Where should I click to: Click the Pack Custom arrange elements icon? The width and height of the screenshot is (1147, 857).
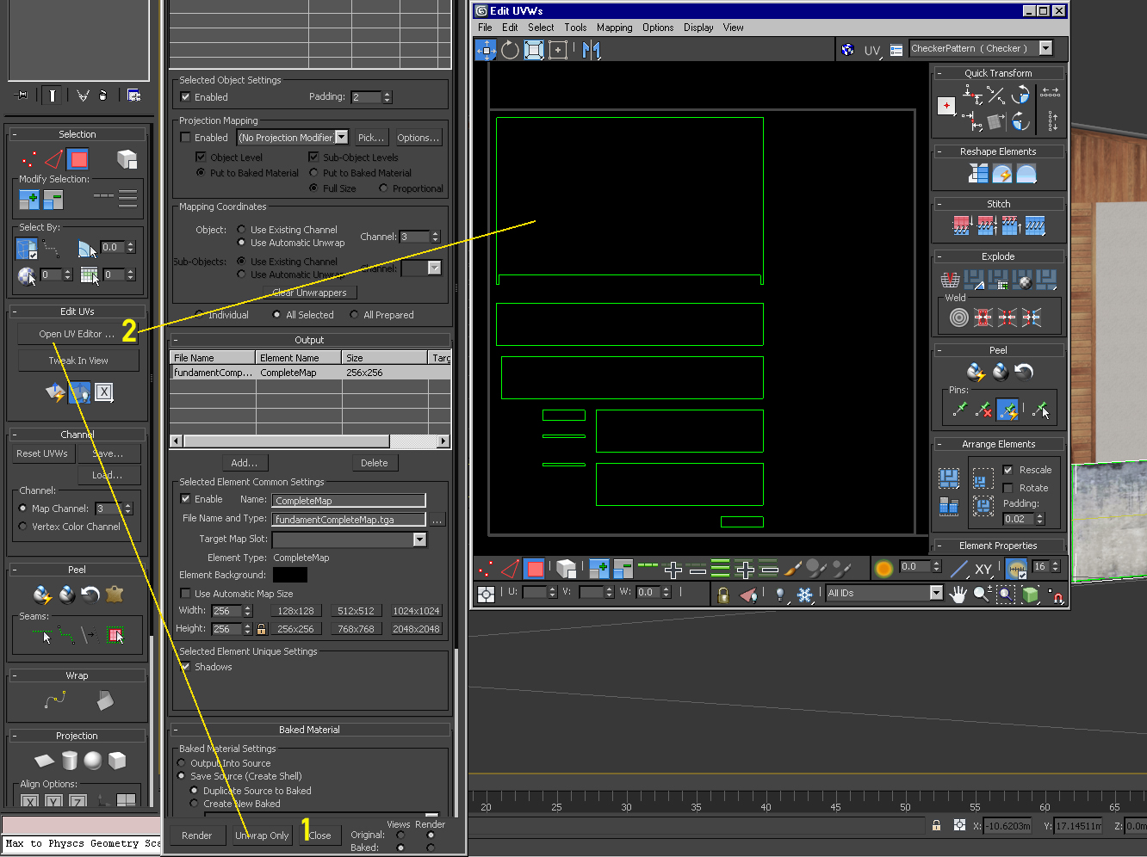pos(949,478)
